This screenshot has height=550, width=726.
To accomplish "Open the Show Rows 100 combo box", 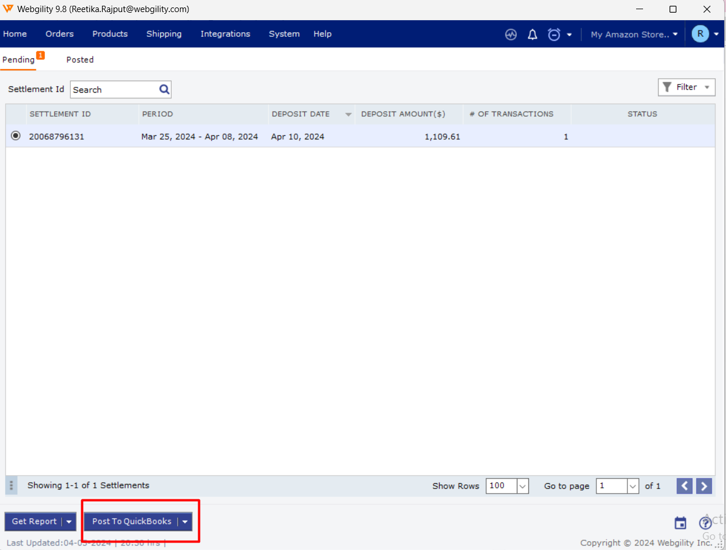I will point(507,486).
